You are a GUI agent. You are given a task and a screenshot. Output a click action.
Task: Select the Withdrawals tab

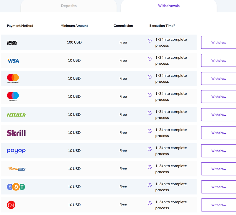click(x=169, y=6)
